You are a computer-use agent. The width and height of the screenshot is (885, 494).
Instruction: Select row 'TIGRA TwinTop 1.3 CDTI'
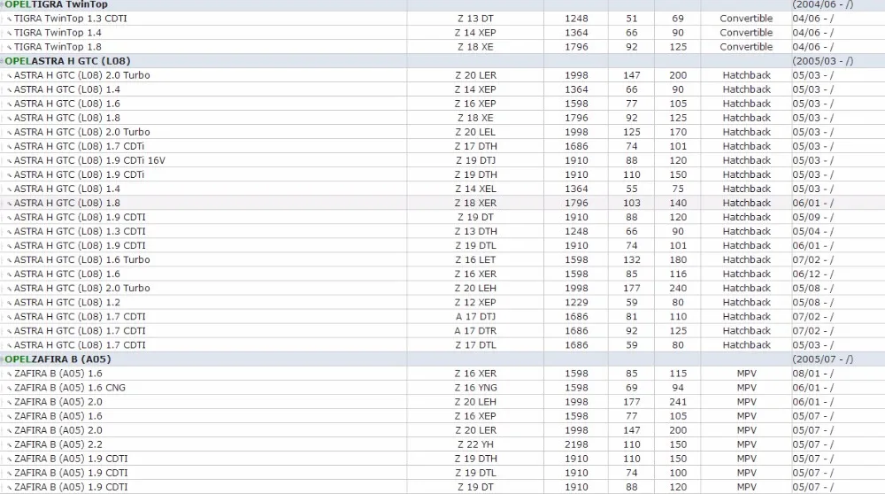pyautogui.click(x=442, y=19)
